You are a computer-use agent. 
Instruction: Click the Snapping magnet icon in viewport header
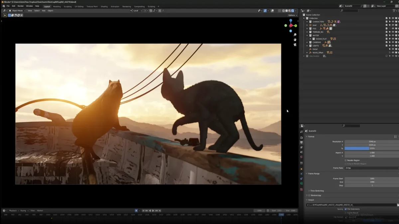point(151,10)
